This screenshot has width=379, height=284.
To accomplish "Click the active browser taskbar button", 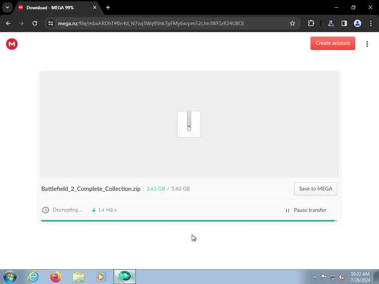I will tap(124, 277).
